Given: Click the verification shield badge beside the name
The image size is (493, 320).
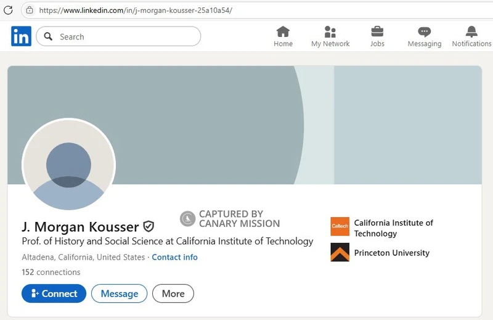Looking at the screenshot, I should click(x=149, y=226).
